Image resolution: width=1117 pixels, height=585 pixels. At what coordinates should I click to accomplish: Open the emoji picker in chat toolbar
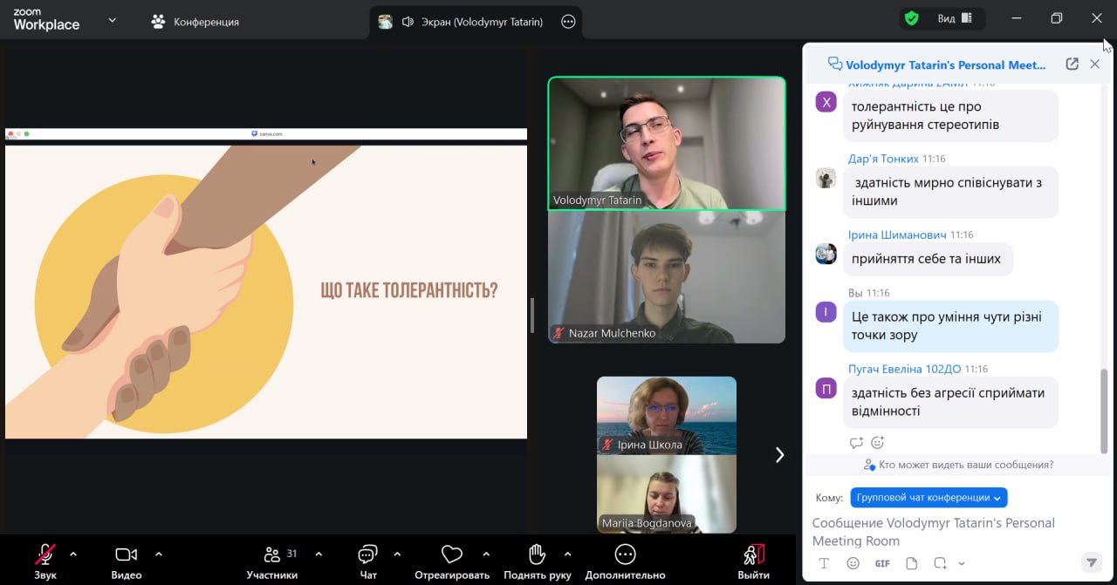[x=853, y=563]
